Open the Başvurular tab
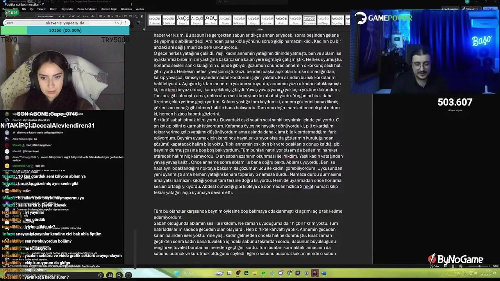The image size is (500, 281). click(67, 9)
